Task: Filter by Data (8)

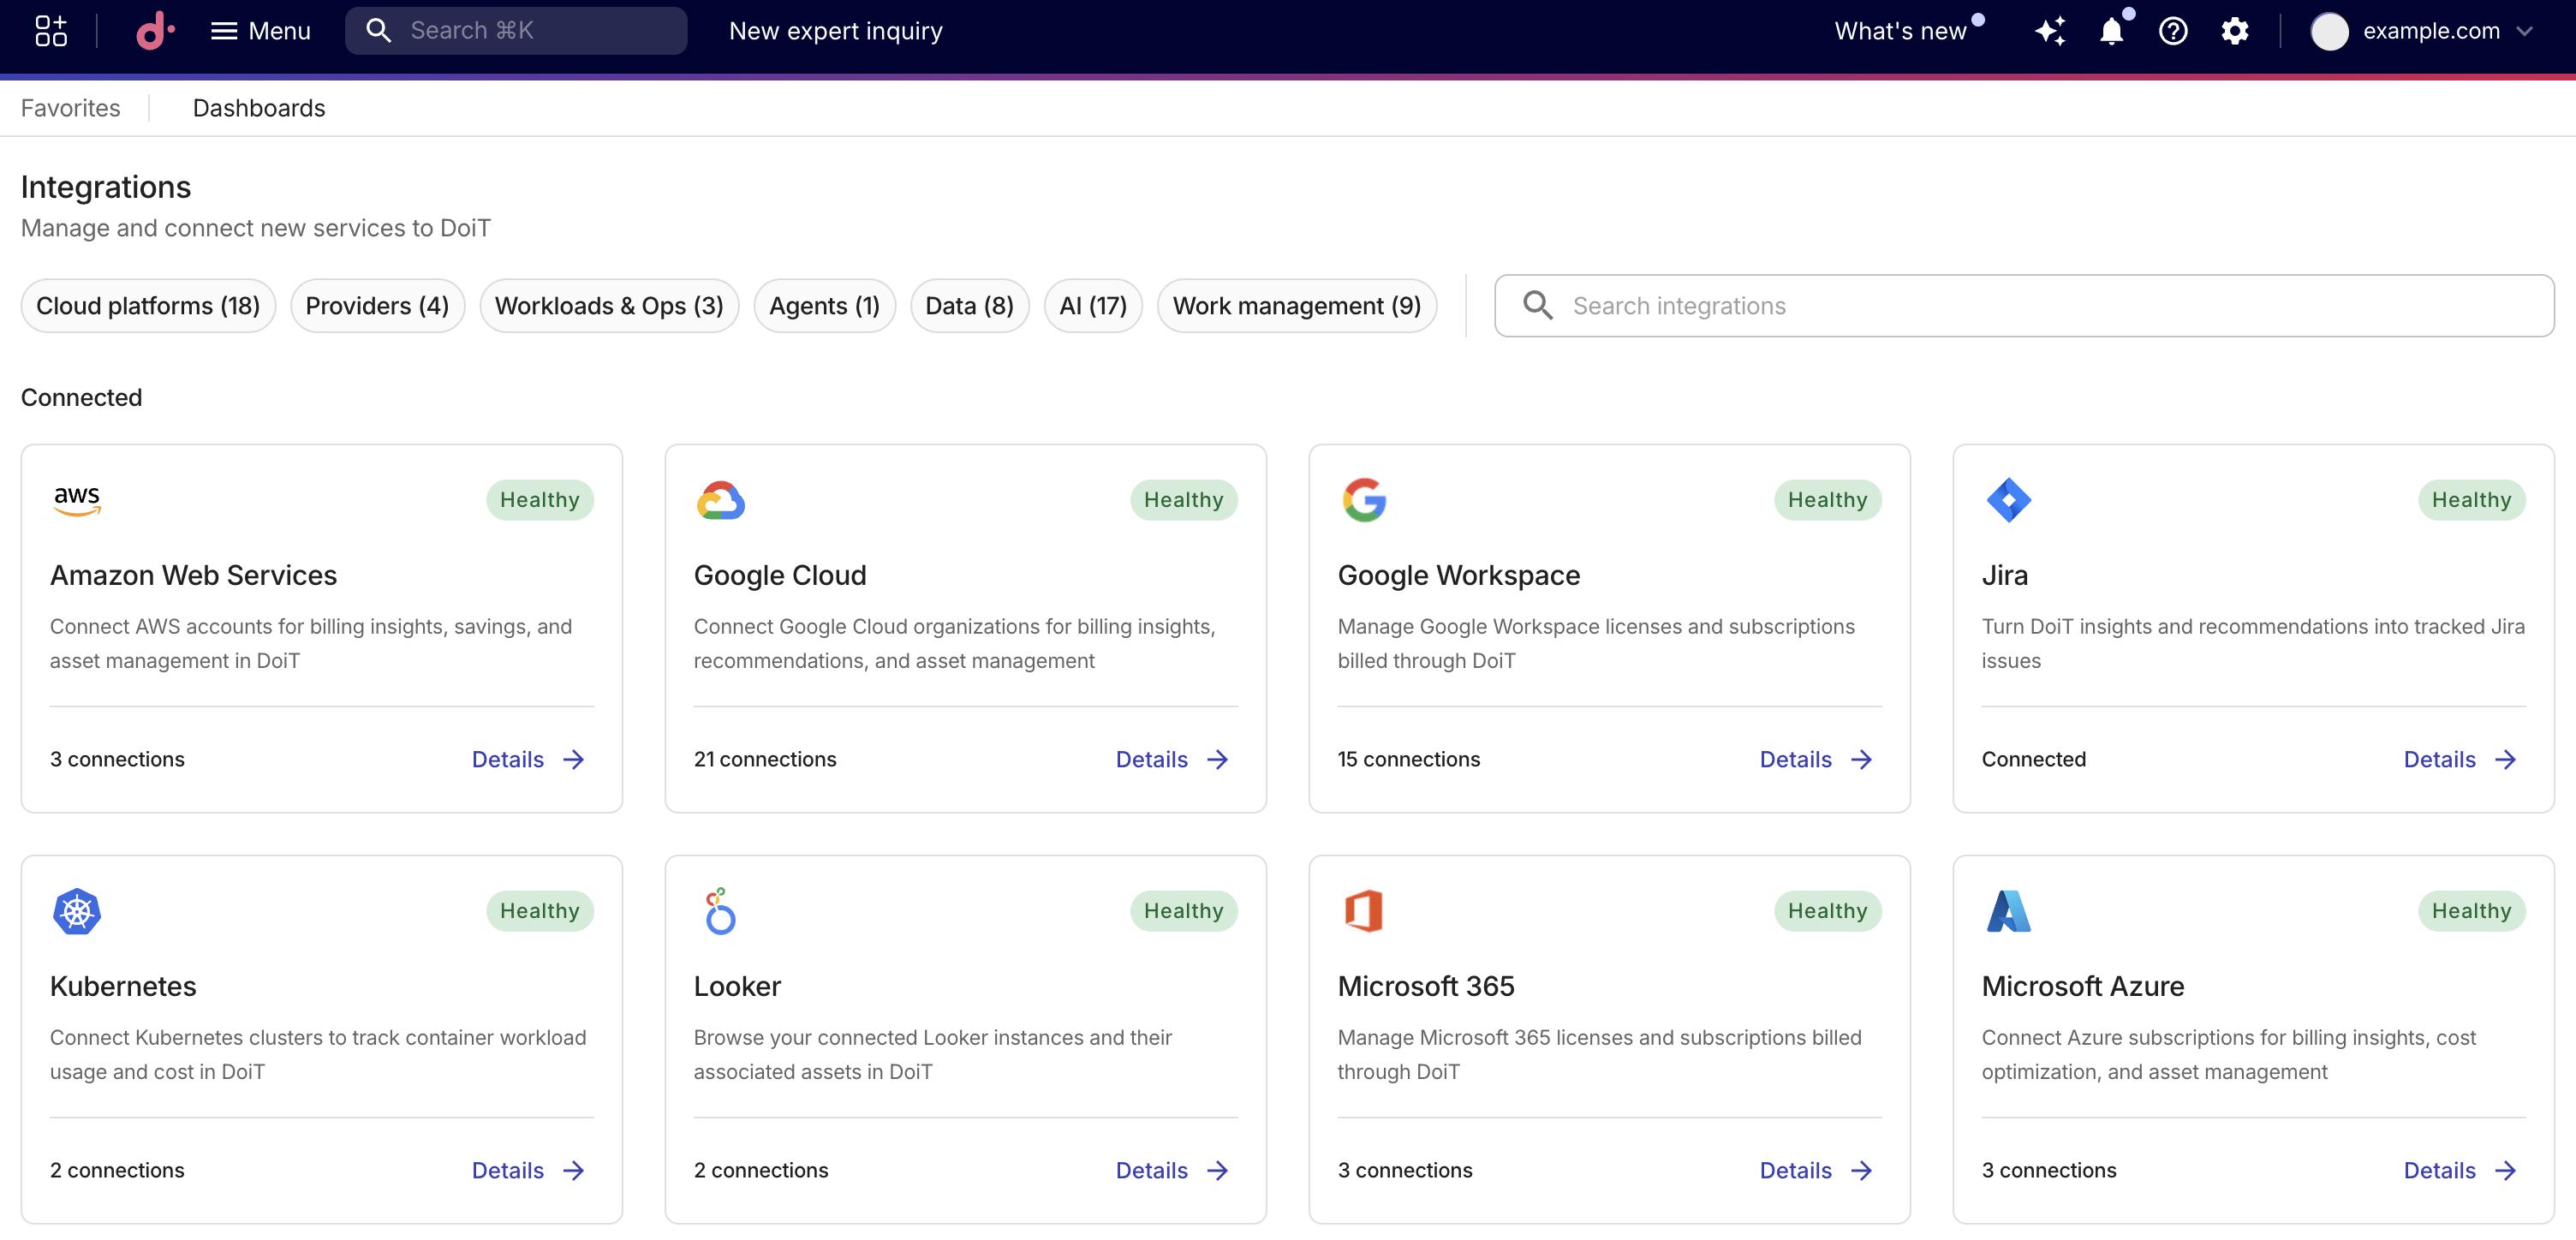Action: point(969,306)
